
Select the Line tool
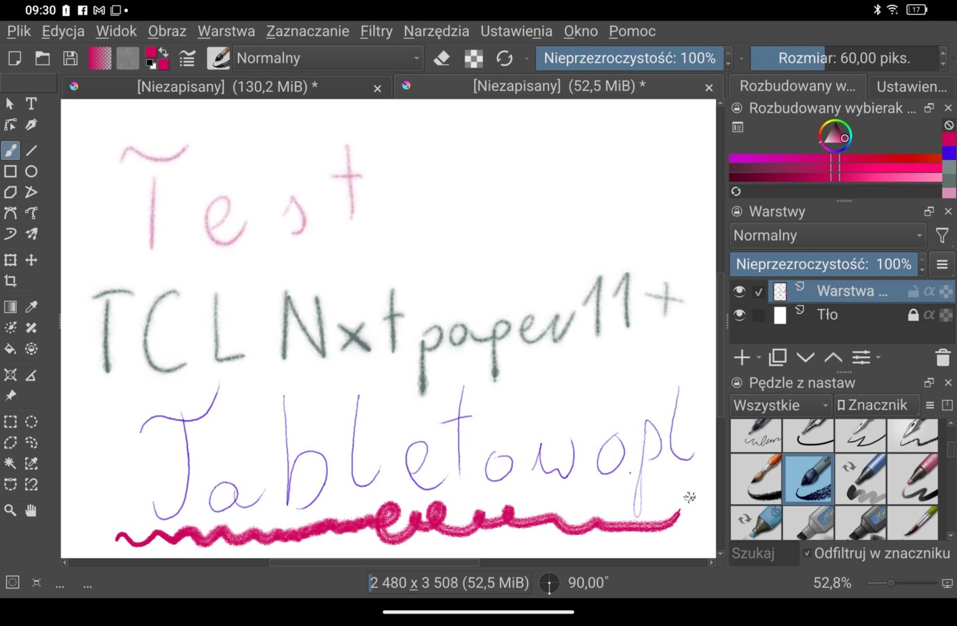pyautogui.click(x=31, y=150)
